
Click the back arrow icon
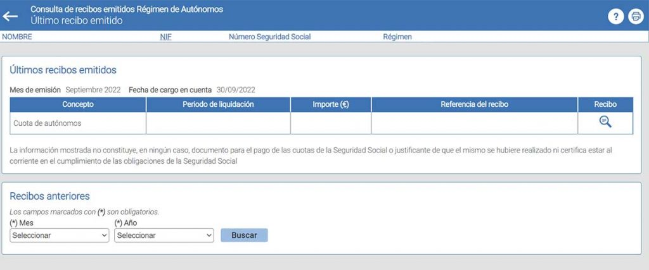click(x=10, y=16)
